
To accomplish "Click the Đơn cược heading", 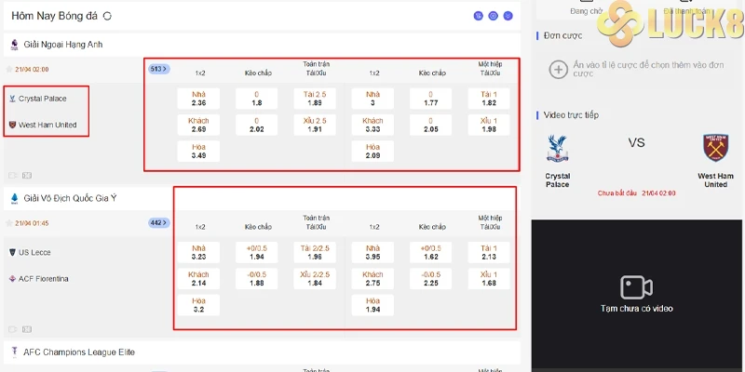I will [562, 35].
